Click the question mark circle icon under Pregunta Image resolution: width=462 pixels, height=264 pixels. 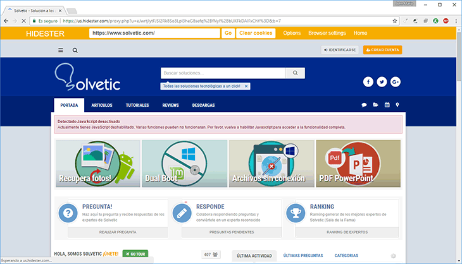[68, 213]
